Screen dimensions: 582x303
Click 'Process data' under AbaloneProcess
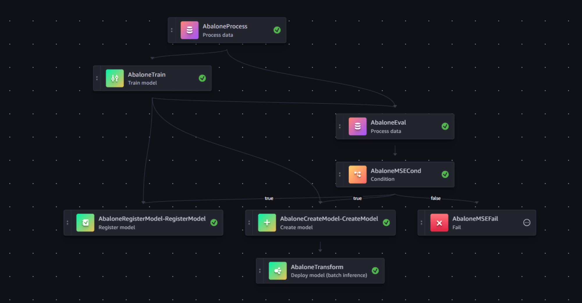218,35
